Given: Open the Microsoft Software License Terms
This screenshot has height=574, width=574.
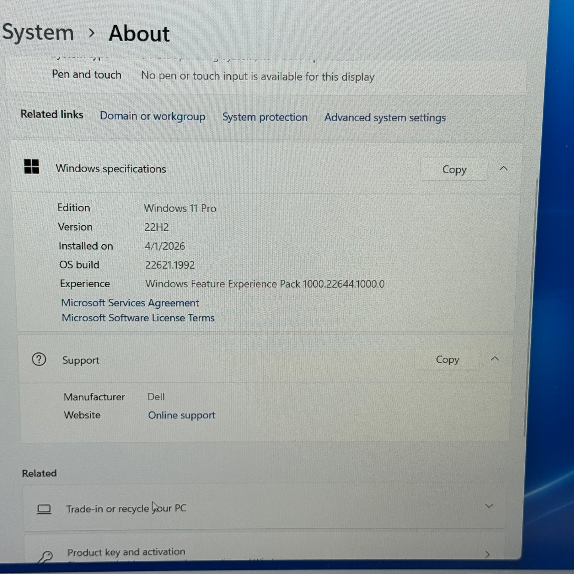Looking at the screenshot, I should point(138,318).
